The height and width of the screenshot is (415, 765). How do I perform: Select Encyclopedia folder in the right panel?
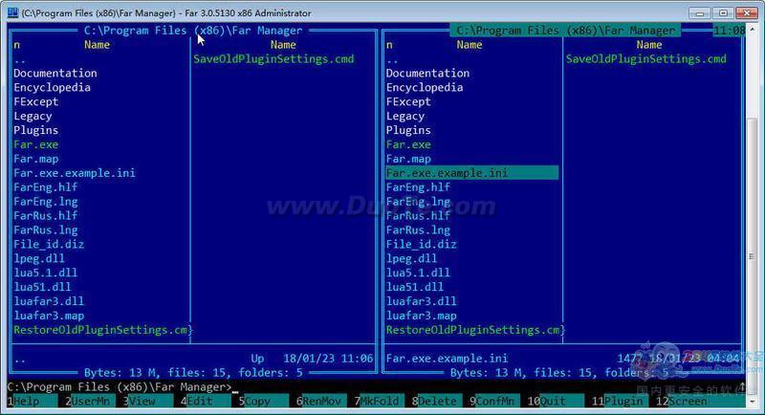point(425,87)
